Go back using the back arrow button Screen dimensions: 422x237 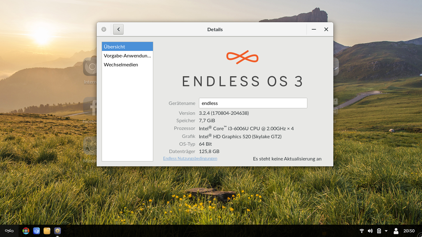[118, 29]
